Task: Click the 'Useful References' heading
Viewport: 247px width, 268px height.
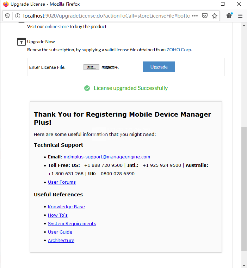Action: tap(58, 195)
